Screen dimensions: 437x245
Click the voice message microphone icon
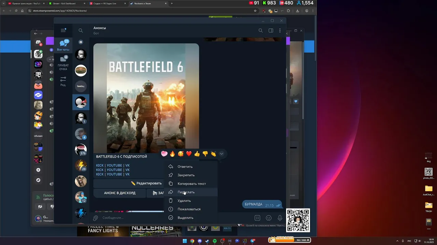tap(280, 218)
